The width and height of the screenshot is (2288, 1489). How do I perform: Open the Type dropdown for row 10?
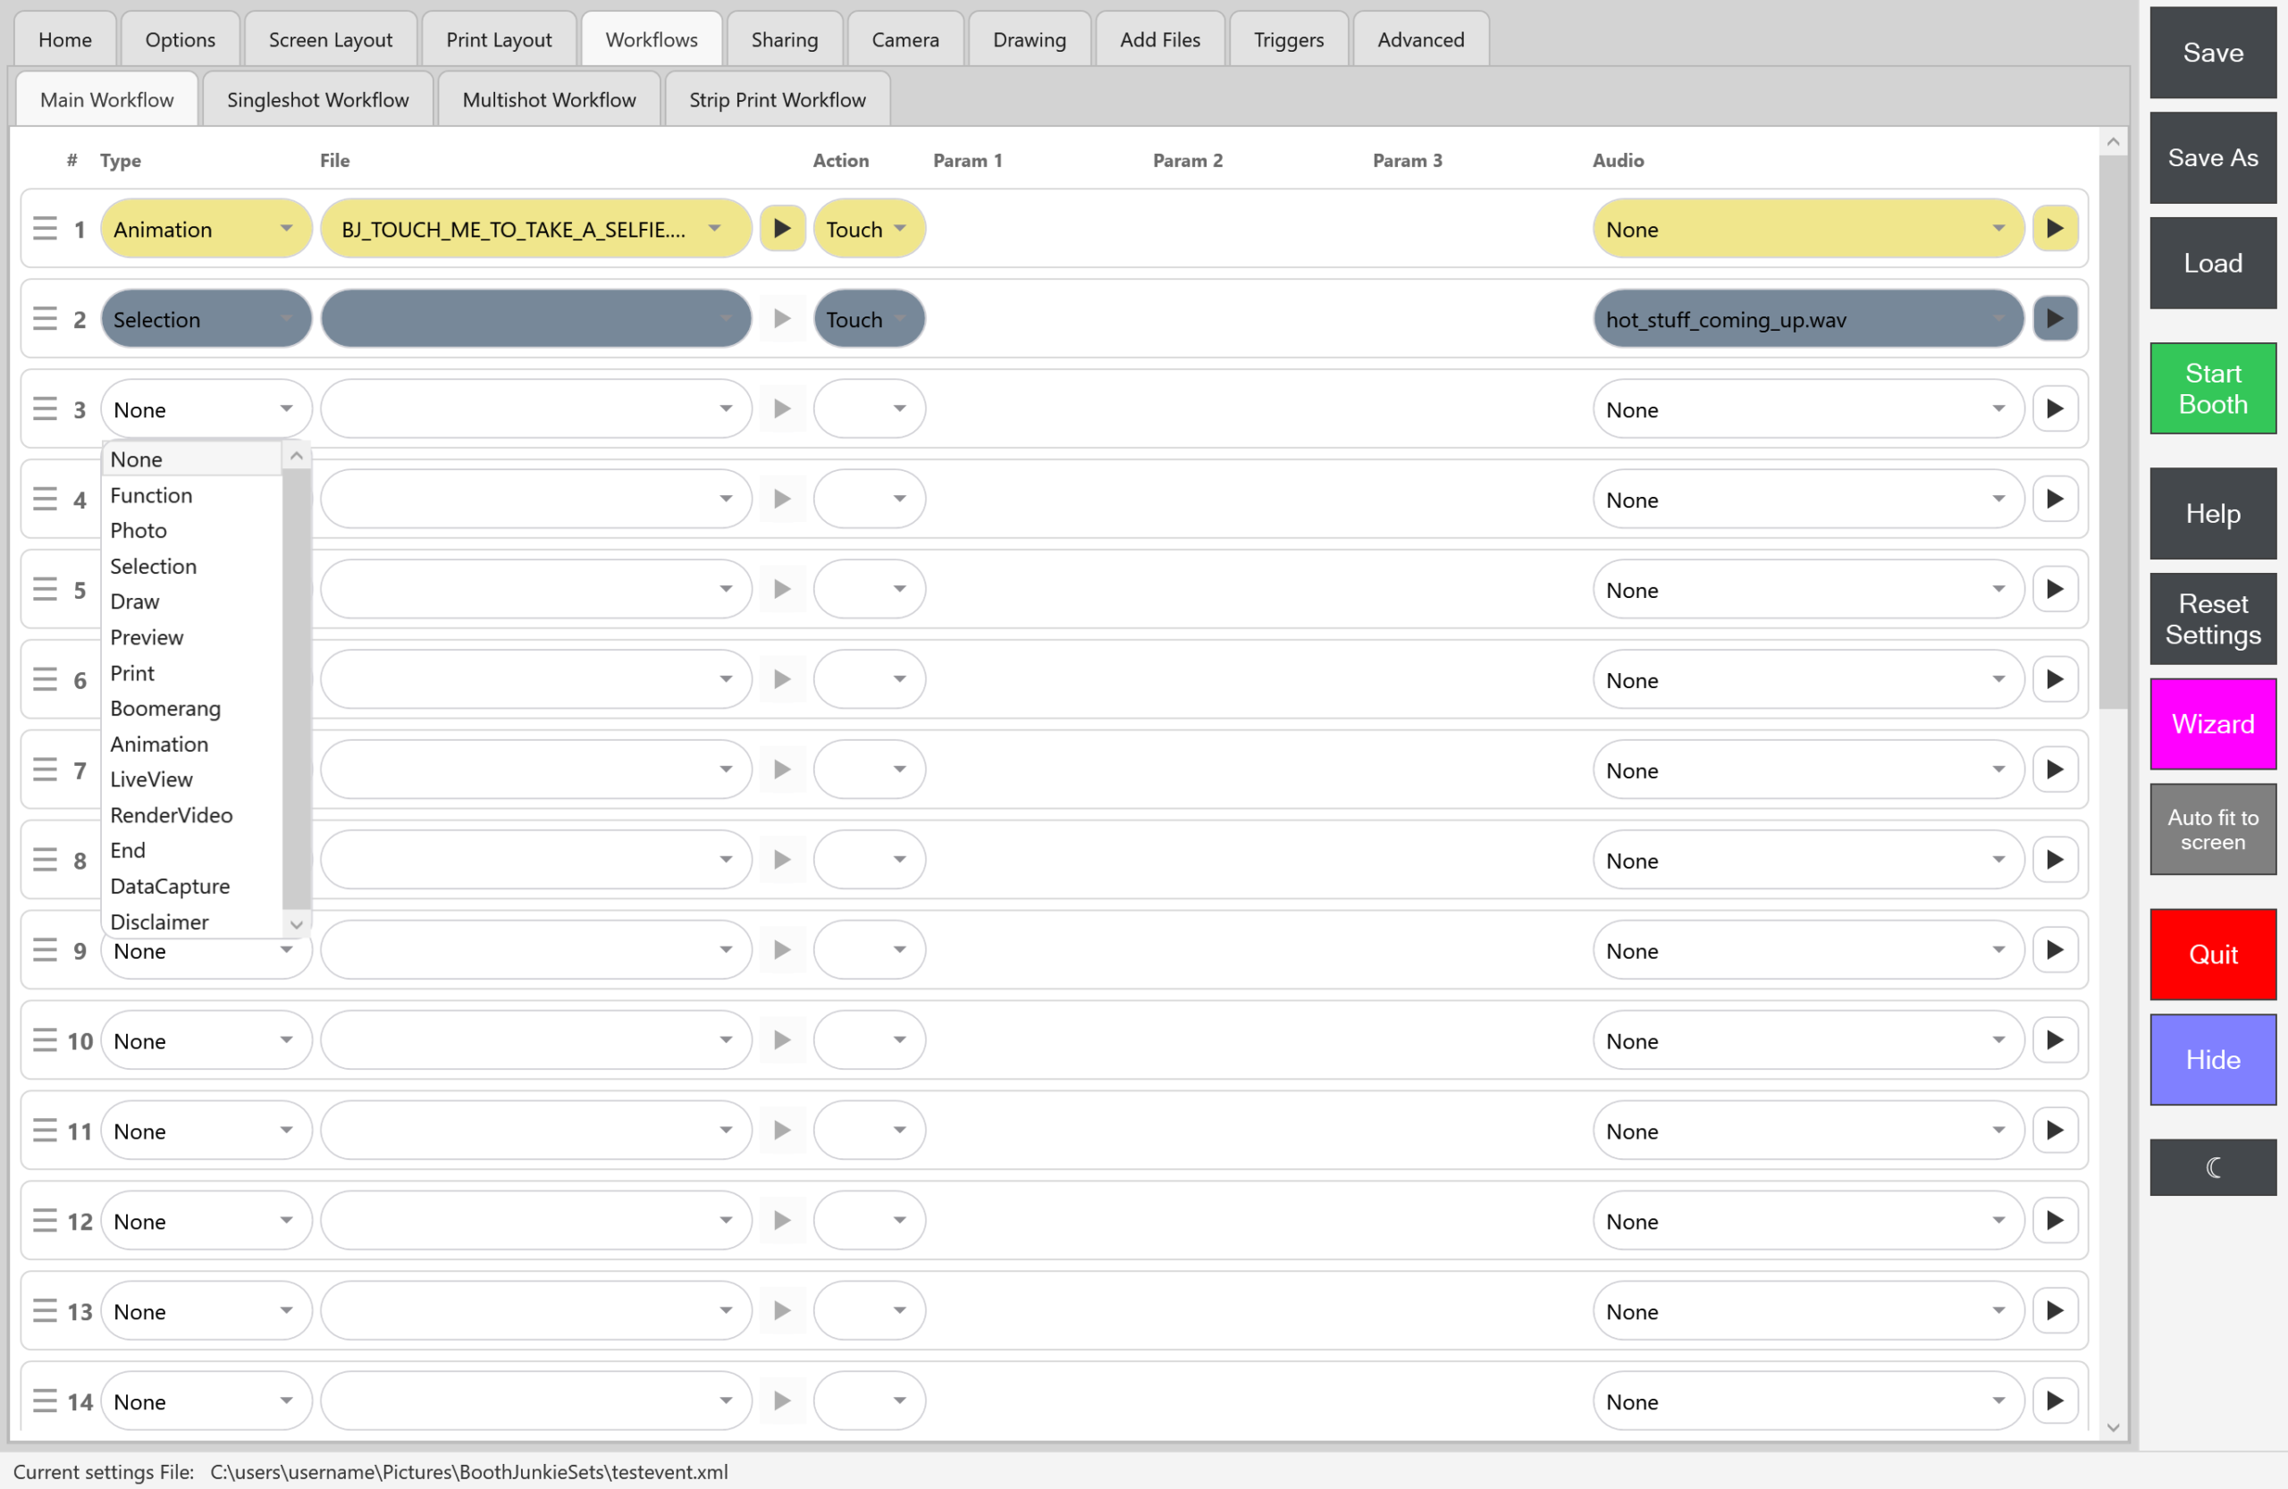click(206, 1040)
